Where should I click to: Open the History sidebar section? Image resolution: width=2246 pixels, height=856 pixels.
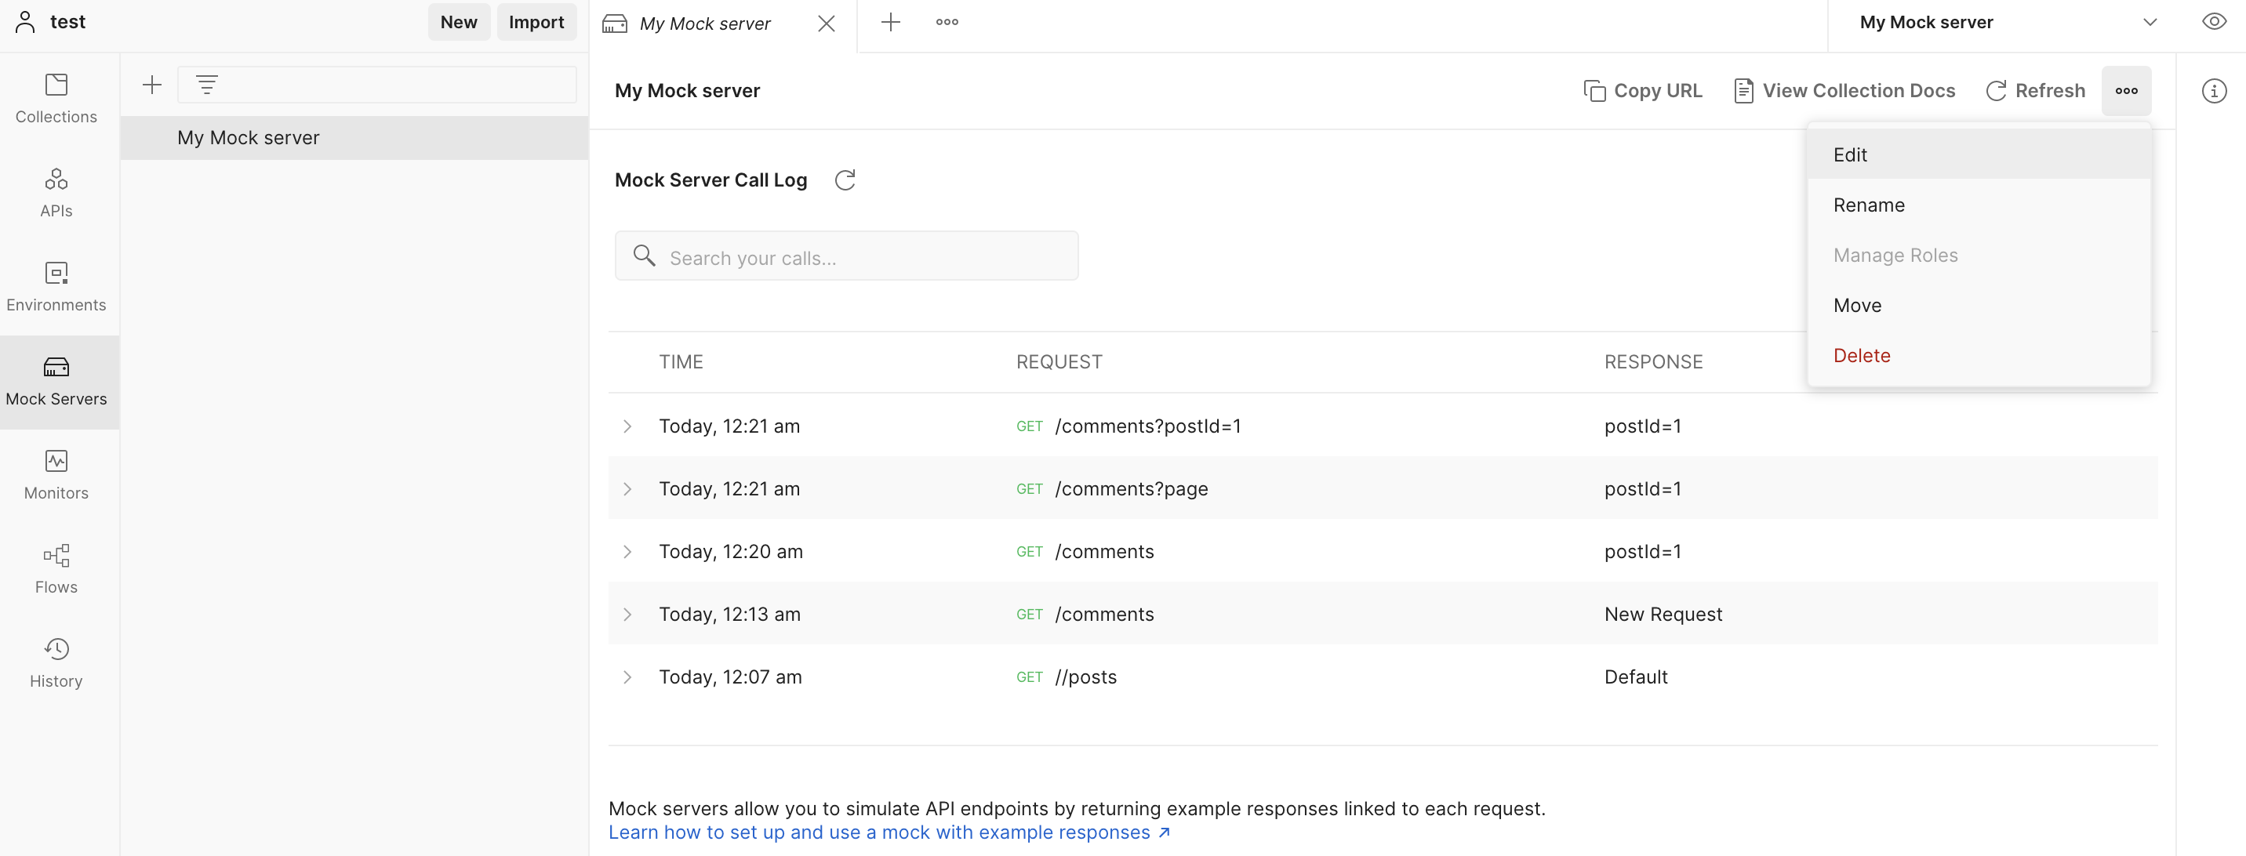(56, 662)
